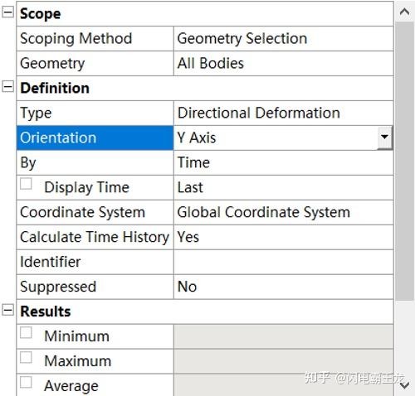
Task: Collapse the Scope section
Action: click(x=7, y=12)
